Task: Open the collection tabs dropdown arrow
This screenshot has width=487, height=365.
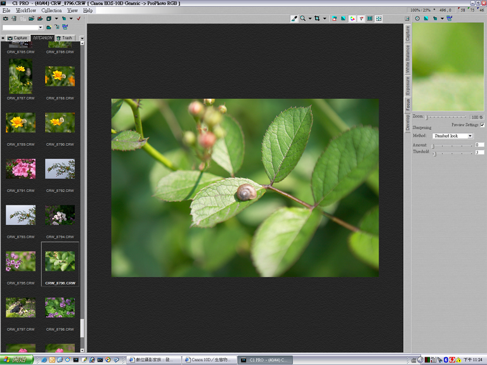Action: (82, 38)
